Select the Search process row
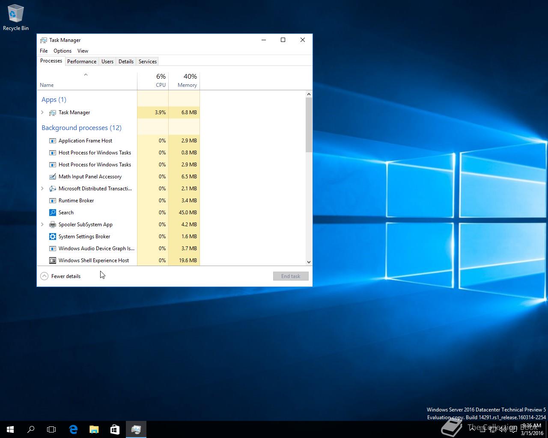 pyautogui.click(x=119, y=213)
